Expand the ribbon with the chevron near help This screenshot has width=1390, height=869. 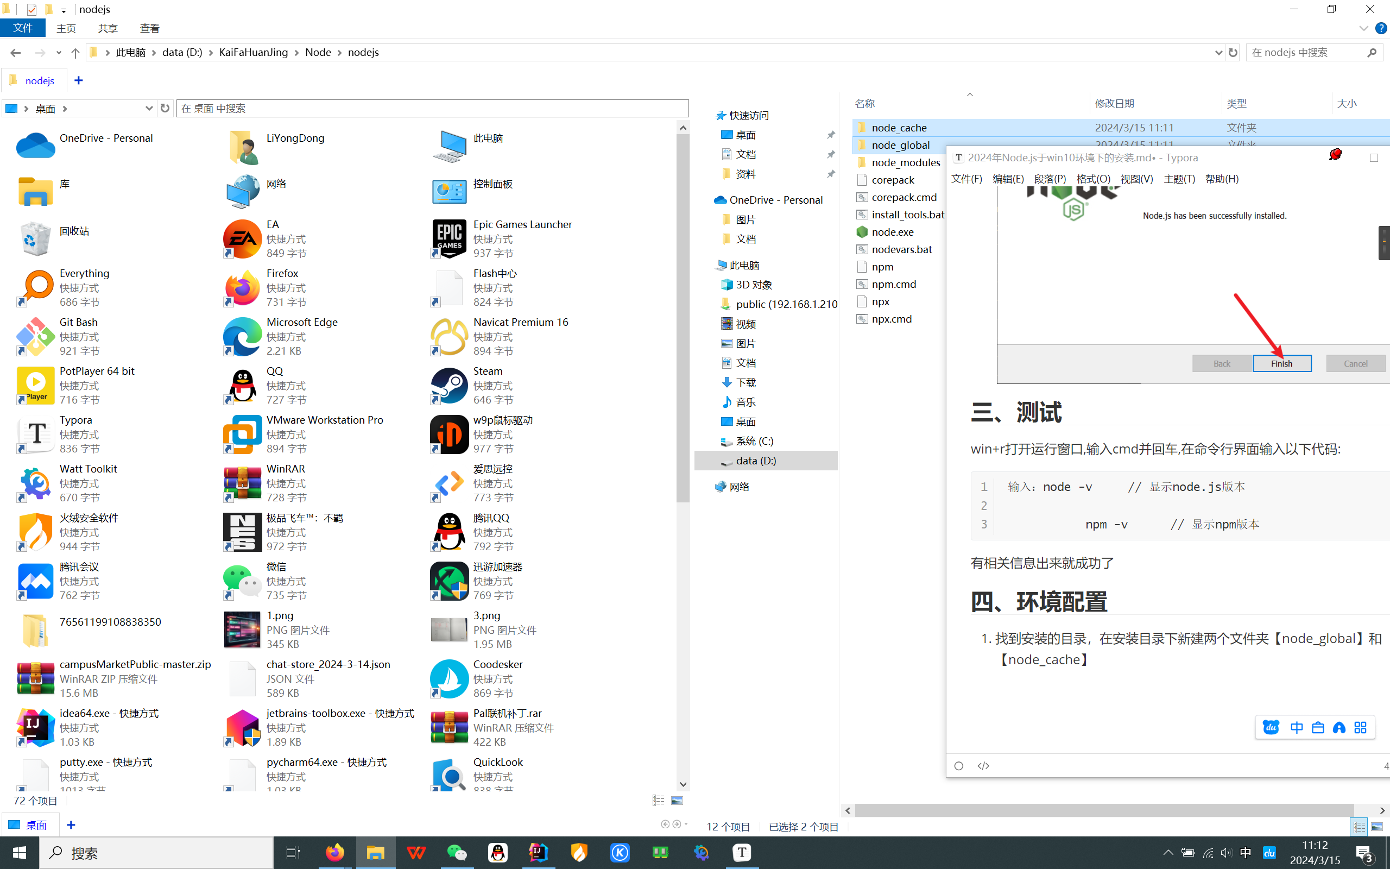[1363, 28]
